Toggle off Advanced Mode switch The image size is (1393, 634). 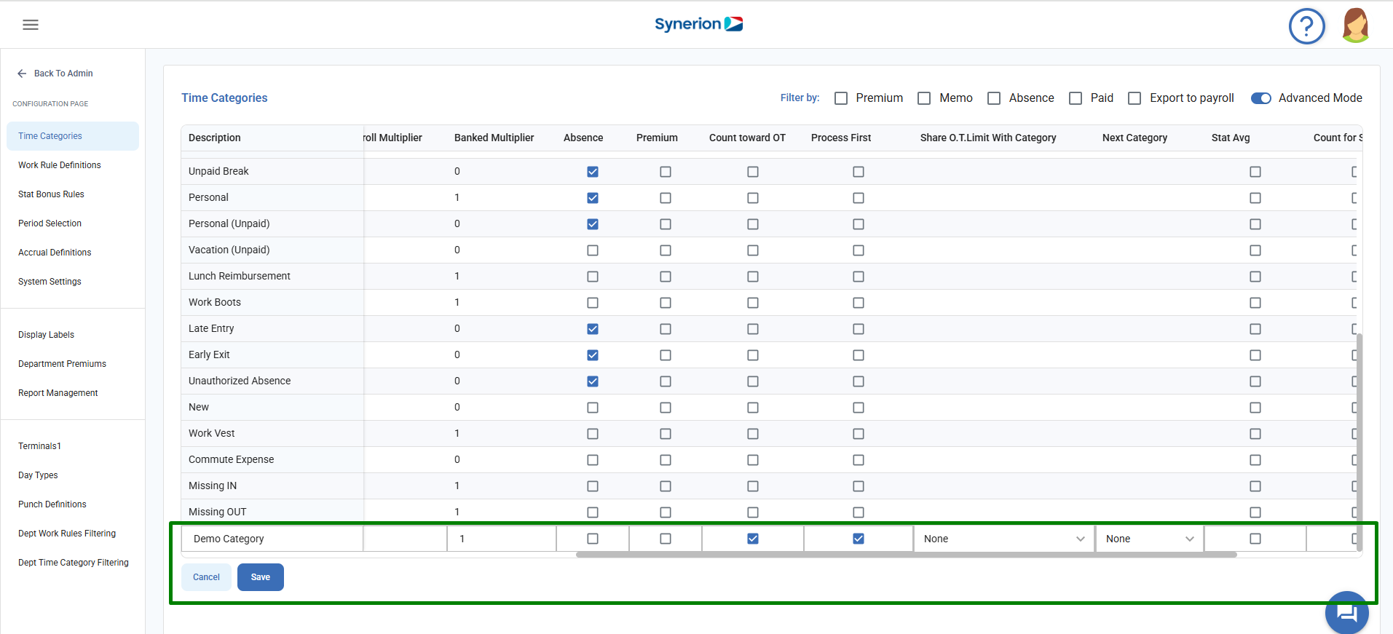[x=1261, y=98]
